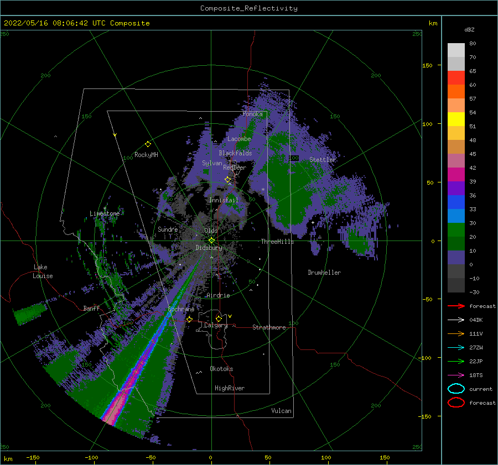The height and width of the screenshot is (465, 498).
Task: Select the Olds town label
Action: pyautogui.click(x=211, y=231)
